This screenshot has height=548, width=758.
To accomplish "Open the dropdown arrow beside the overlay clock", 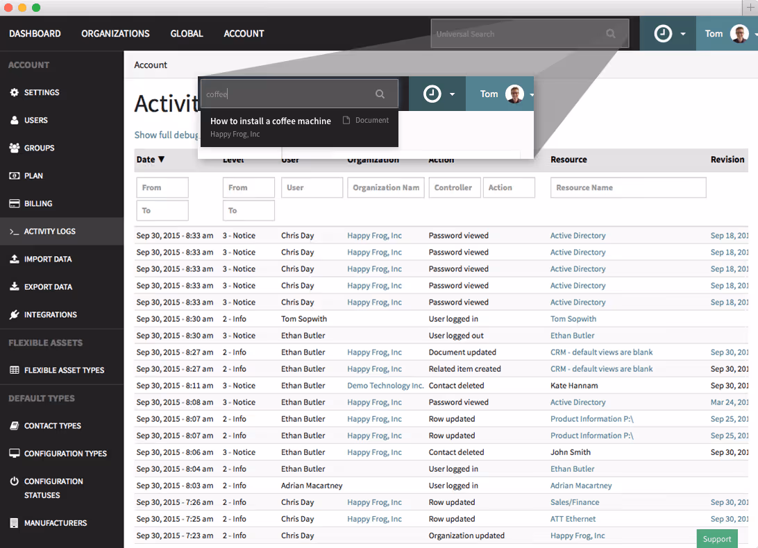I will tap(452, 94).
